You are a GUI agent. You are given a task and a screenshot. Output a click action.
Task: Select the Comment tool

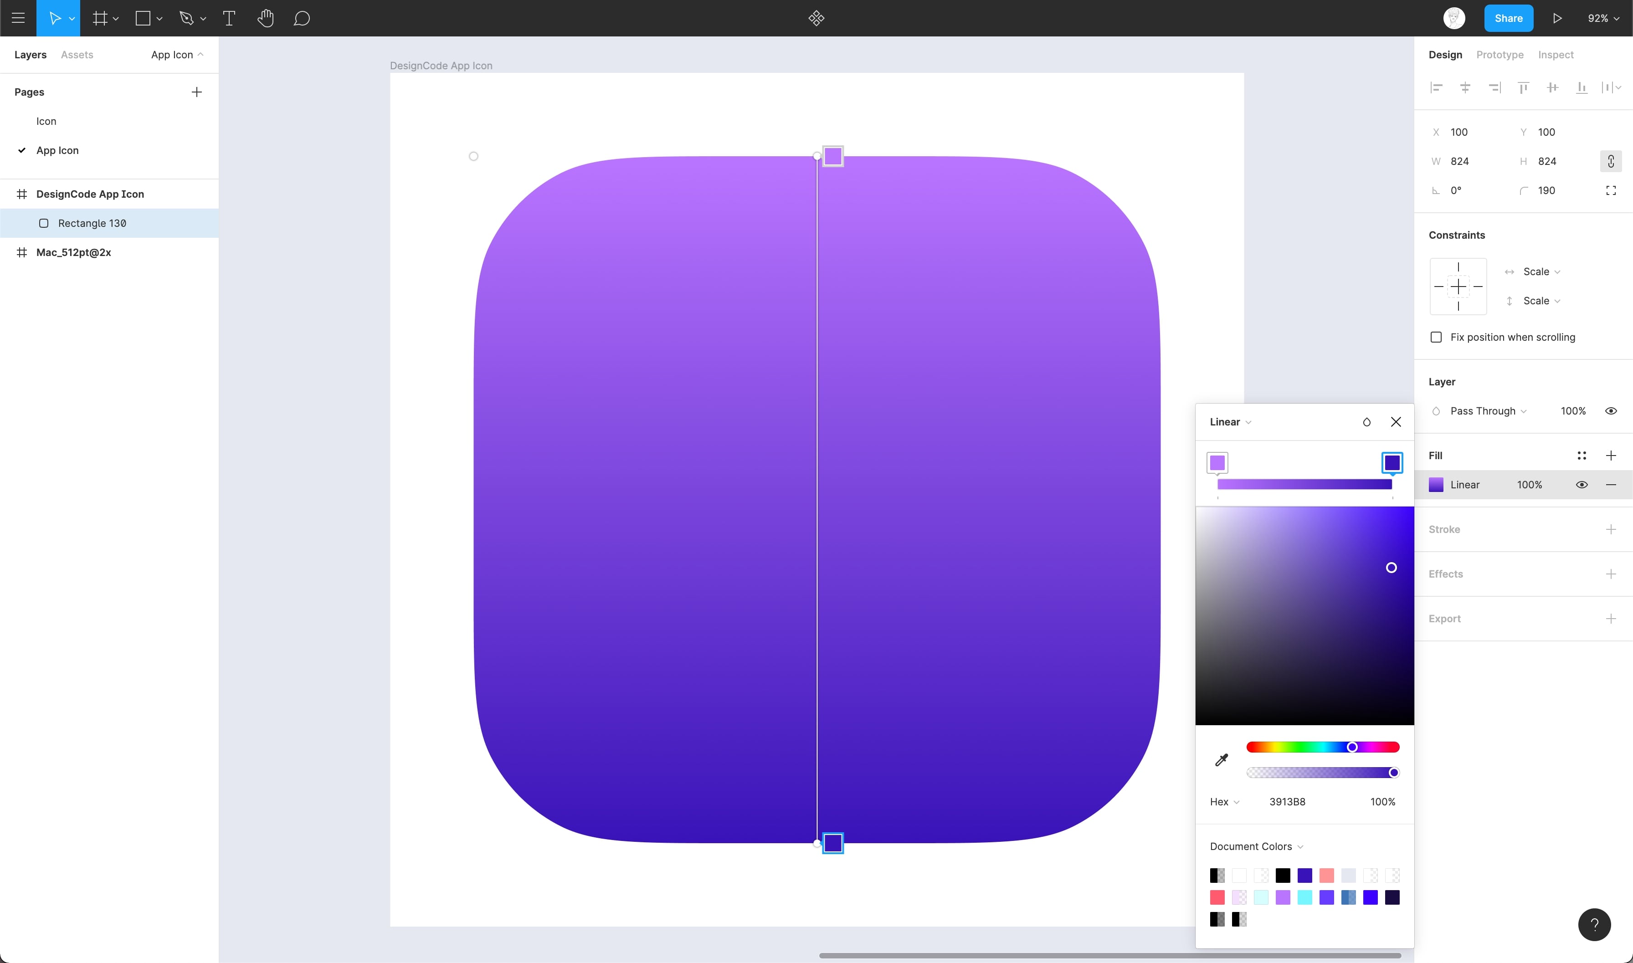click(301, 18)
